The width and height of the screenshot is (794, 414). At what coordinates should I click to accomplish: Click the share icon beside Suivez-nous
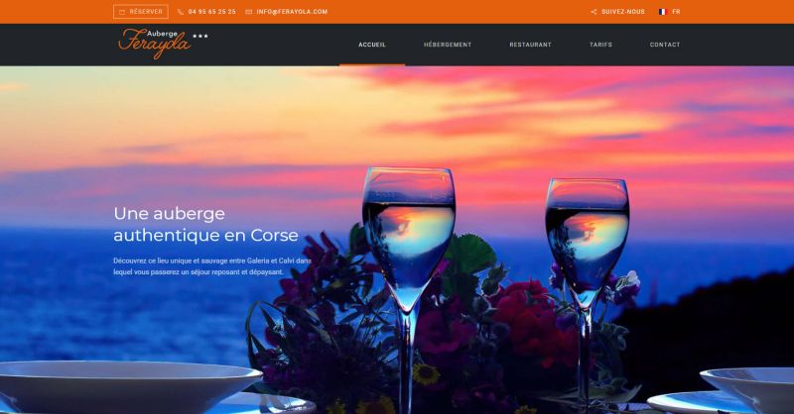click(594, 12)
